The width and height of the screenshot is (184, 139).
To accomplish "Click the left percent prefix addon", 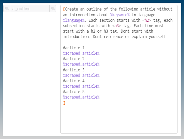I will [7, 8].
